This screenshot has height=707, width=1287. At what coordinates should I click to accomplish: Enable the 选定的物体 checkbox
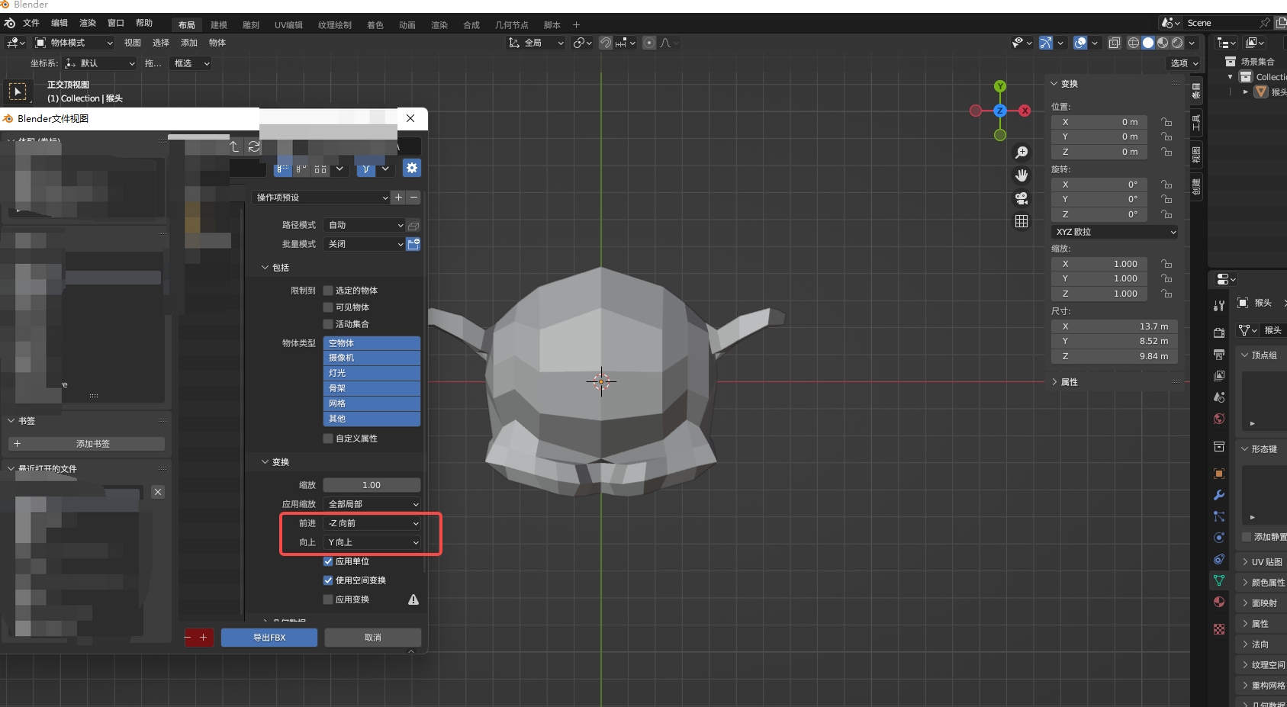(328, 291)
